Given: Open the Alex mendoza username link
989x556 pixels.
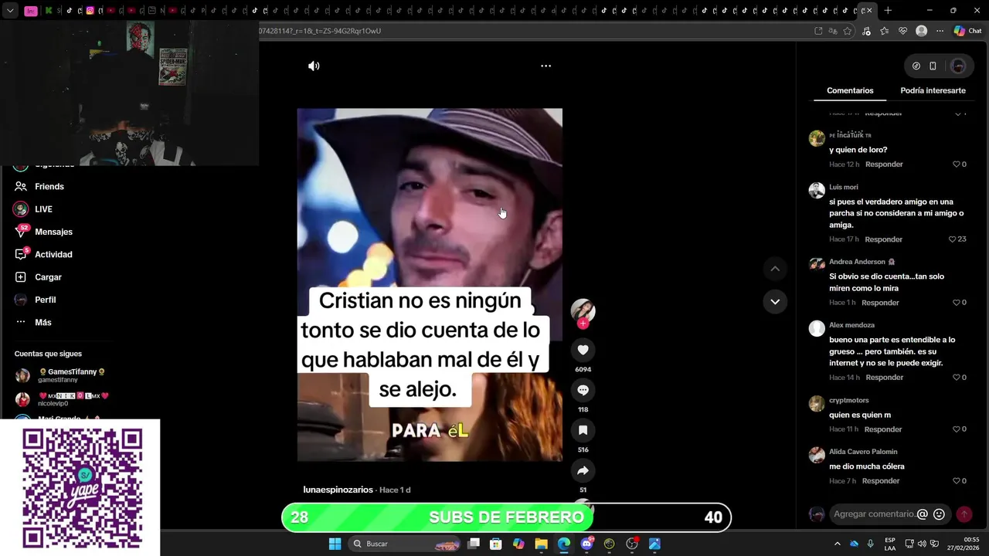Looking at the screenshot, I should (x=851, y=325).
